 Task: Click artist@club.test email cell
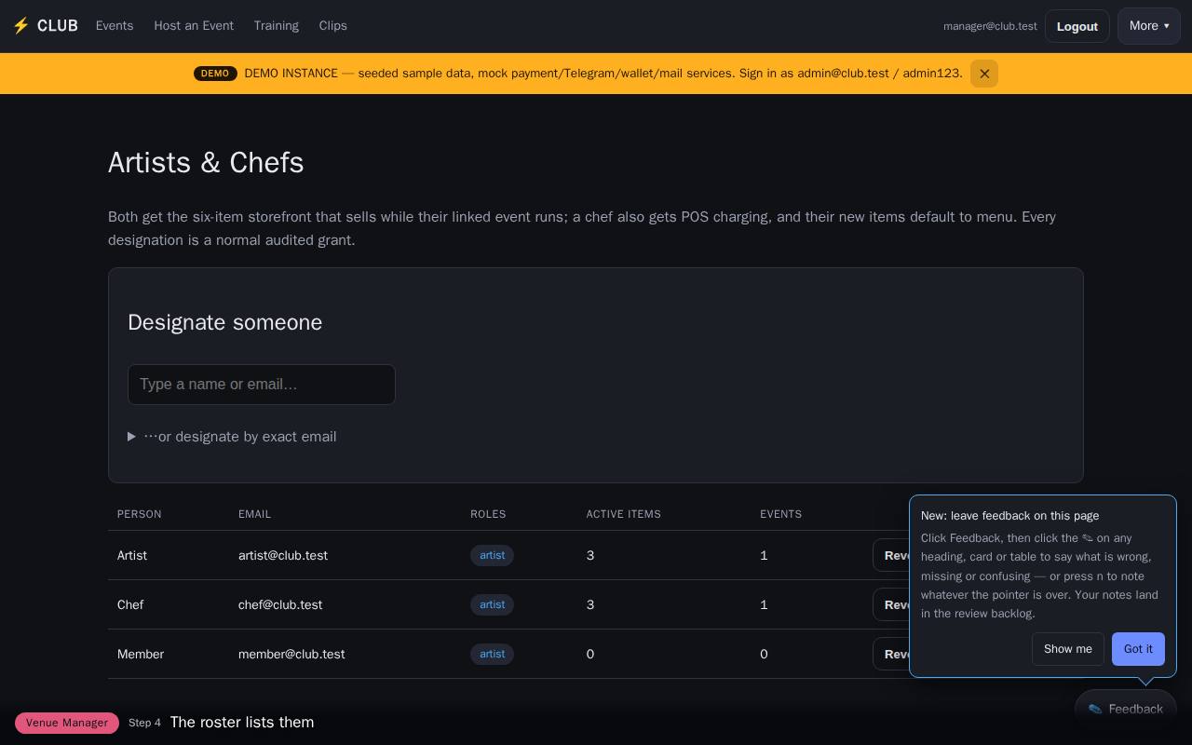[283, 555]
